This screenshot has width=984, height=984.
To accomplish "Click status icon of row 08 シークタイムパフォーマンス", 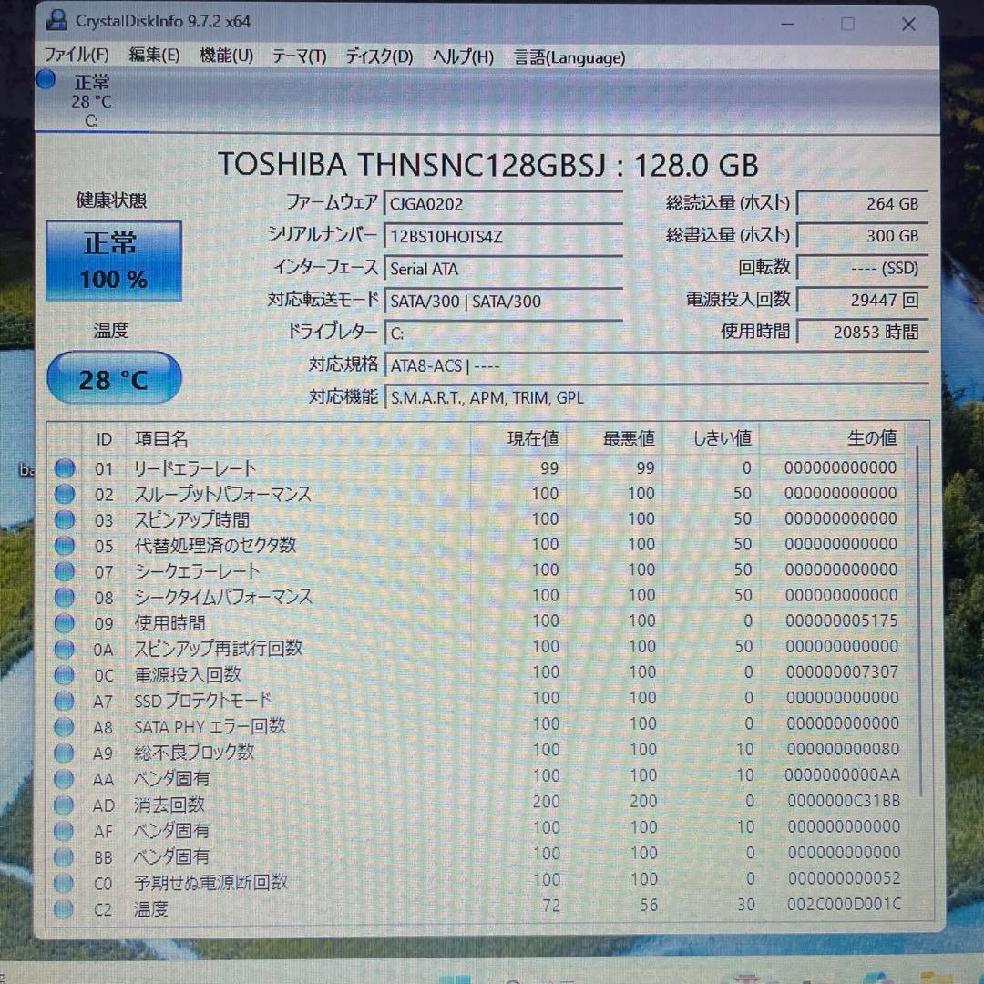I will click(65, 597).
